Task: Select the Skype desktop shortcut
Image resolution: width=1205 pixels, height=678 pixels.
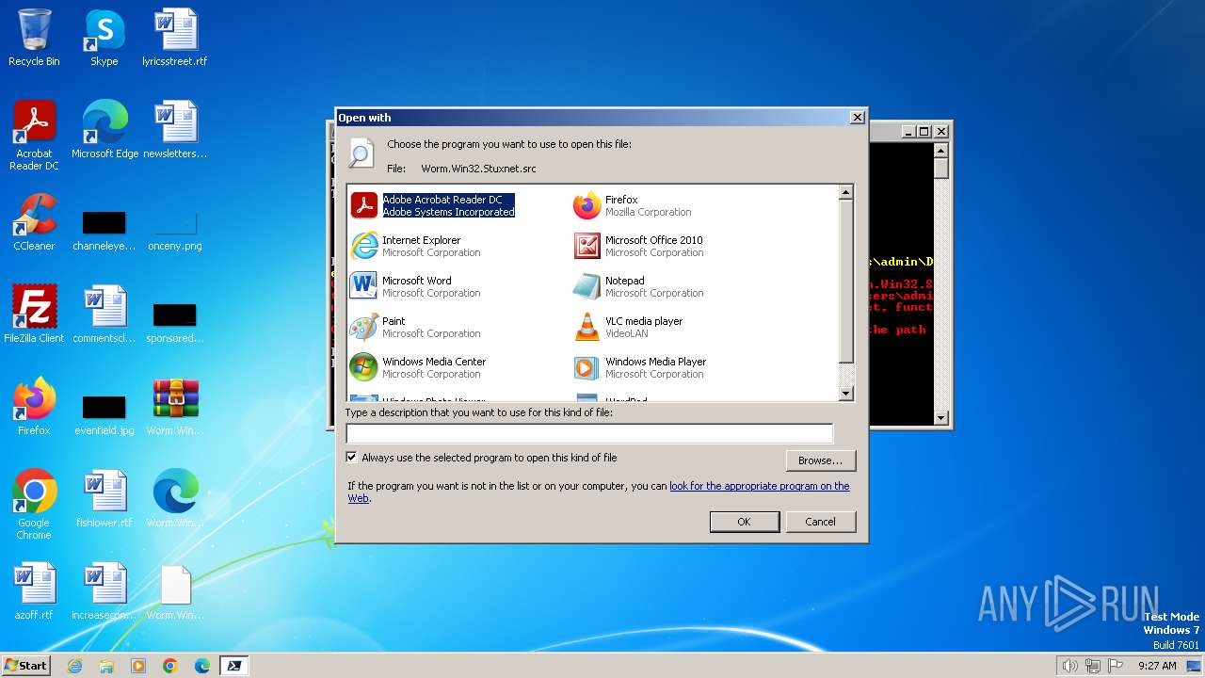Action: (x=104, y=38)
